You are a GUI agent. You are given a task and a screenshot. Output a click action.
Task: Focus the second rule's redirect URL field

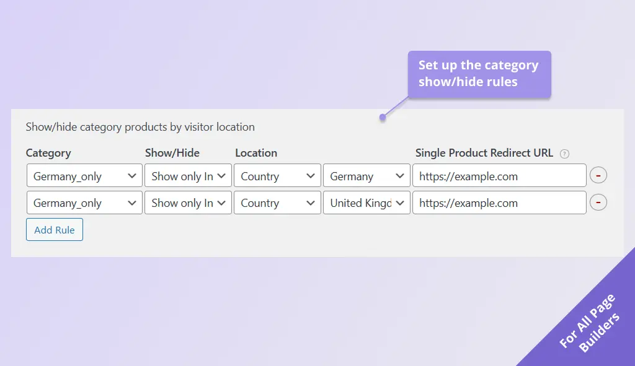[x=499, y=203]
